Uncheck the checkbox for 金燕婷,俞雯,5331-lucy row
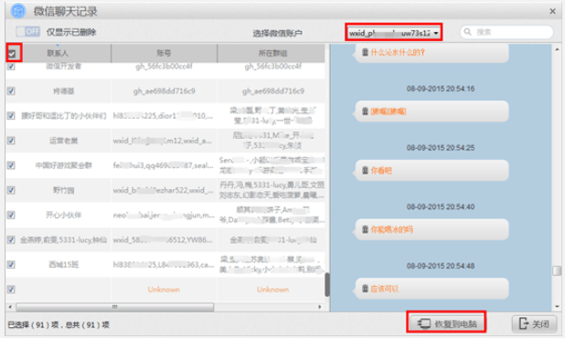 click(11, 239)
